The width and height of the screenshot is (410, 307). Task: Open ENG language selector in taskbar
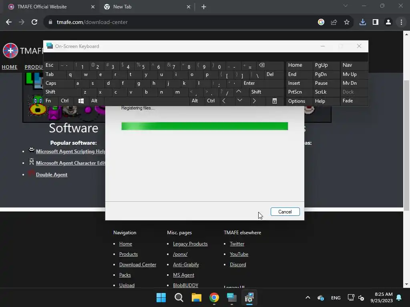336,298
